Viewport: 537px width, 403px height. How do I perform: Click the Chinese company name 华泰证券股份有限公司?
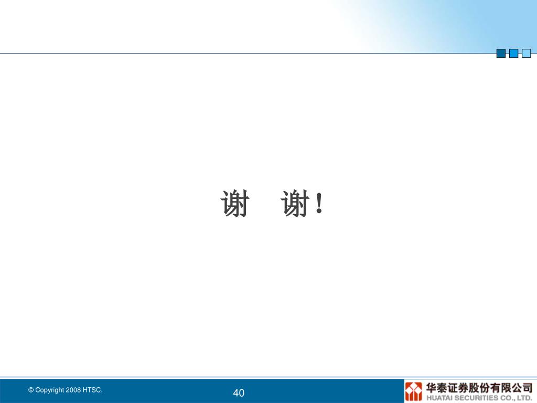click(x=479, y=388)
